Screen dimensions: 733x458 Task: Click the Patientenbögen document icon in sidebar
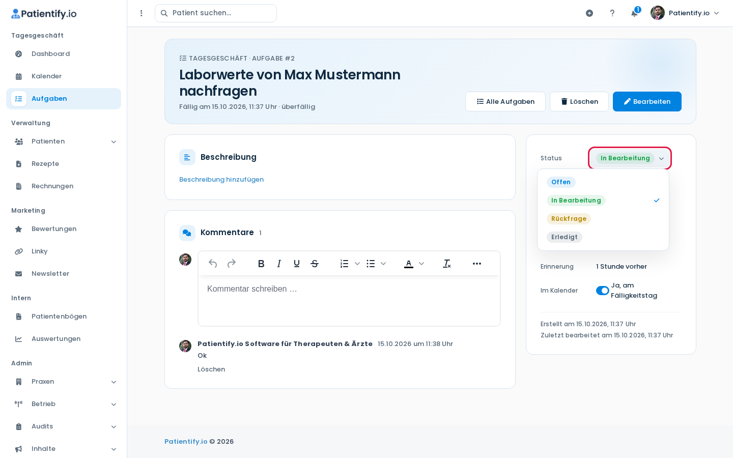[x=19, y=317]
